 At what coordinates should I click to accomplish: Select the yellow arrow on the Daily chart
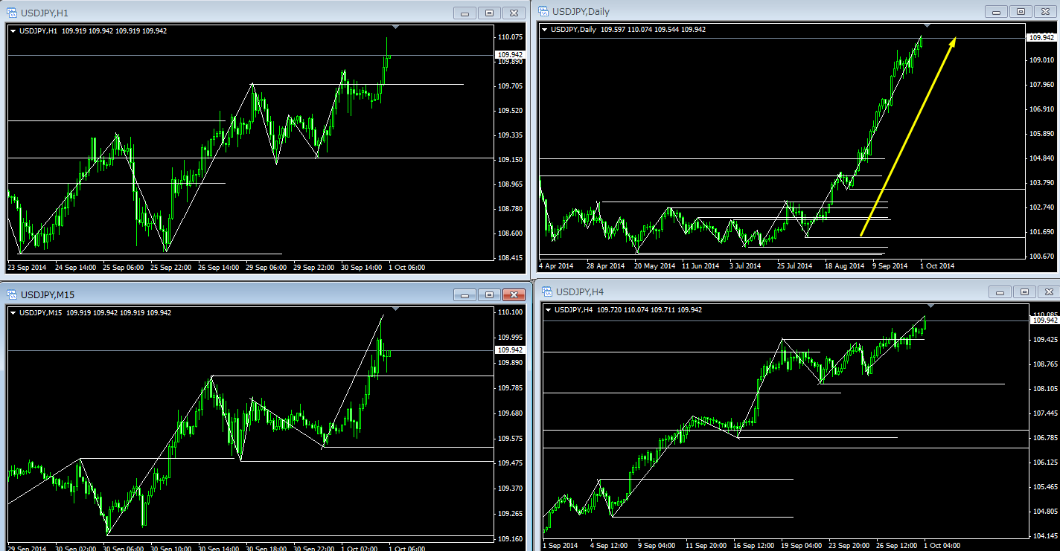908,138
